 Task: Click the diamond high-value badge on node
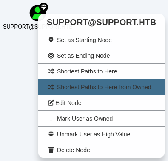(x=44, y=7)
